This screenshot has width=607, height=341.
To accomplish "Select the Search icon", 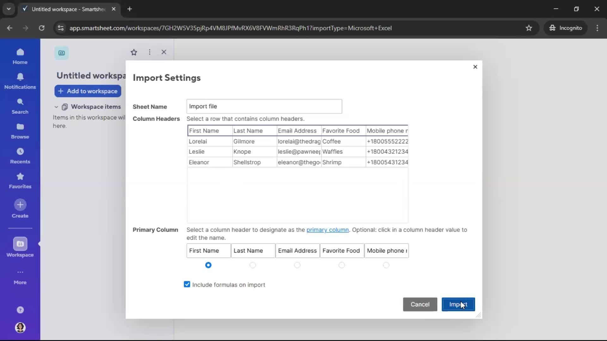I will coord(20,105).
